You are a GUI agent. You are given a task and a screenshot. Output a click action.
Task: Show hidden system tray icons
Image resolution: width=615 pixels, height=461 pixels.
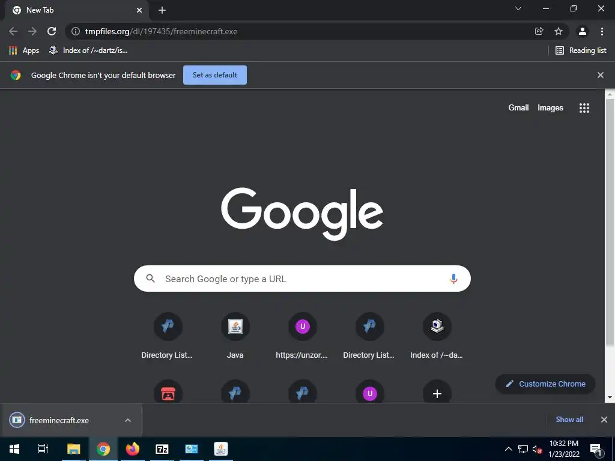[x=508, y=449]
